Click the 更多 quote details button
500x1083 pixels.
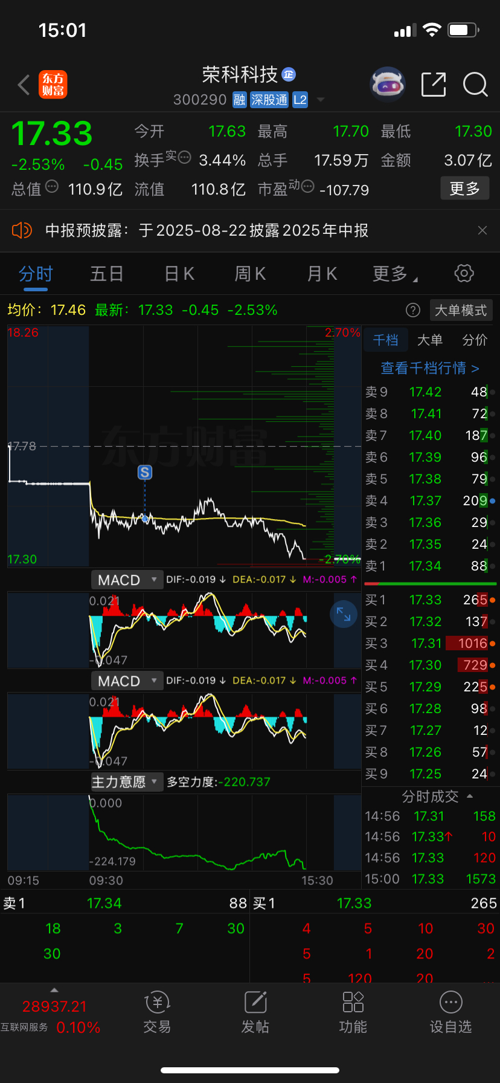[x=465, y=189]
